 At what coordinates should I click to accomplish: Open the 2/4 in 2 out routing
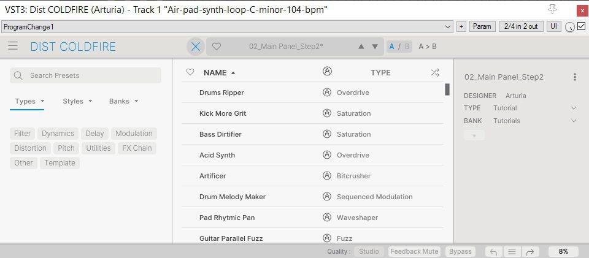521,26
